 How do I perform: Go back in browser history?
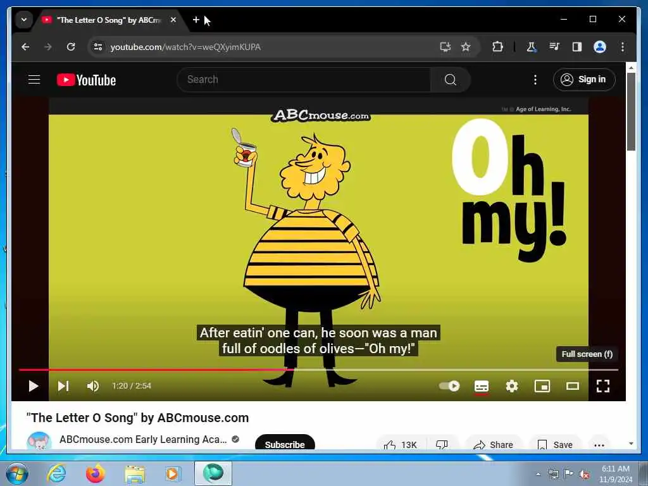point(25,47)
